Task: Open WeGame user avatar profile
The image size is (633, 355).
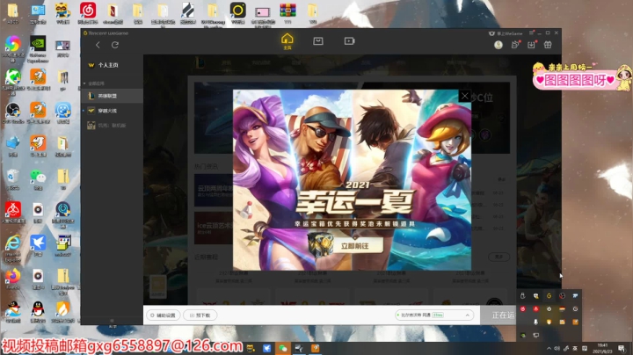Action: (x=498, y=45)
